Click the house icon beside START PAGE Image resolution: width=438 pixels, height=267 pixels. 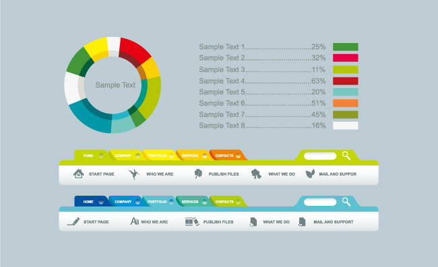[78, 174]
